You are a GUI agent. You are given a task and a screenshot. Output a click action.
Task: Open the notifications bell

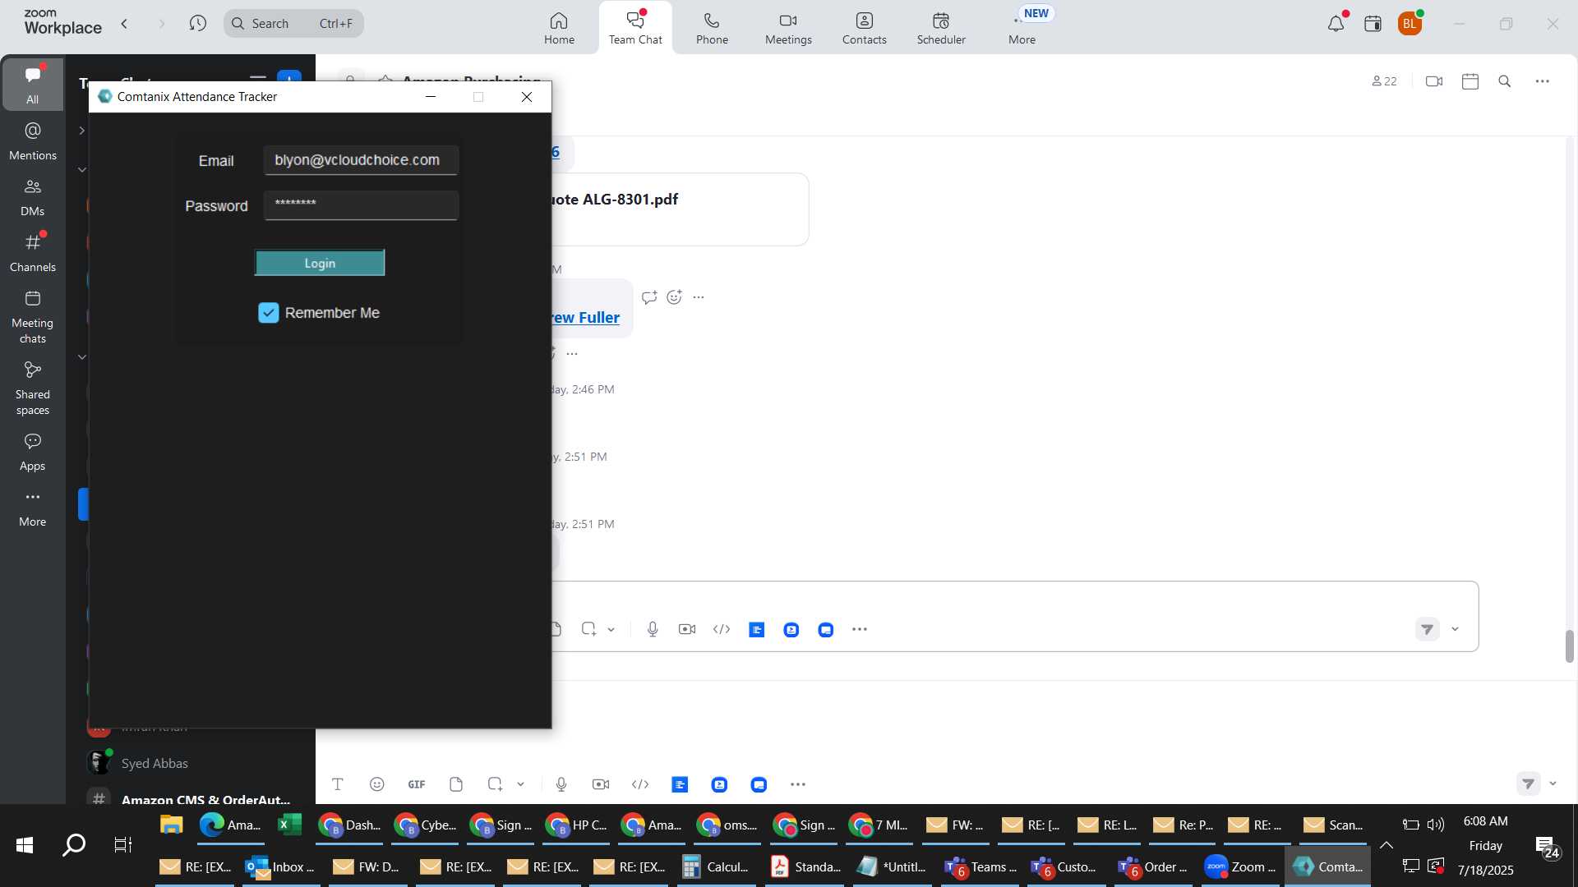[1336, 23]
